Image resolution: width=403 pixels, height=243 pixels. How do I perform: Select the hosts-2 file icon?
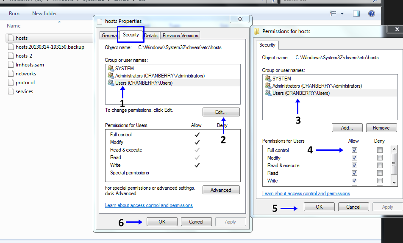coord(11,56)
